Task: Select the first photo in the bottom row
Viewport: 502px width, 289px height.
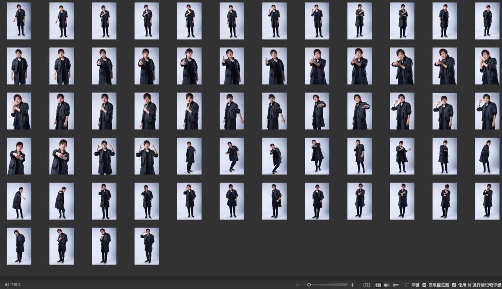Action: click(19, 246)
